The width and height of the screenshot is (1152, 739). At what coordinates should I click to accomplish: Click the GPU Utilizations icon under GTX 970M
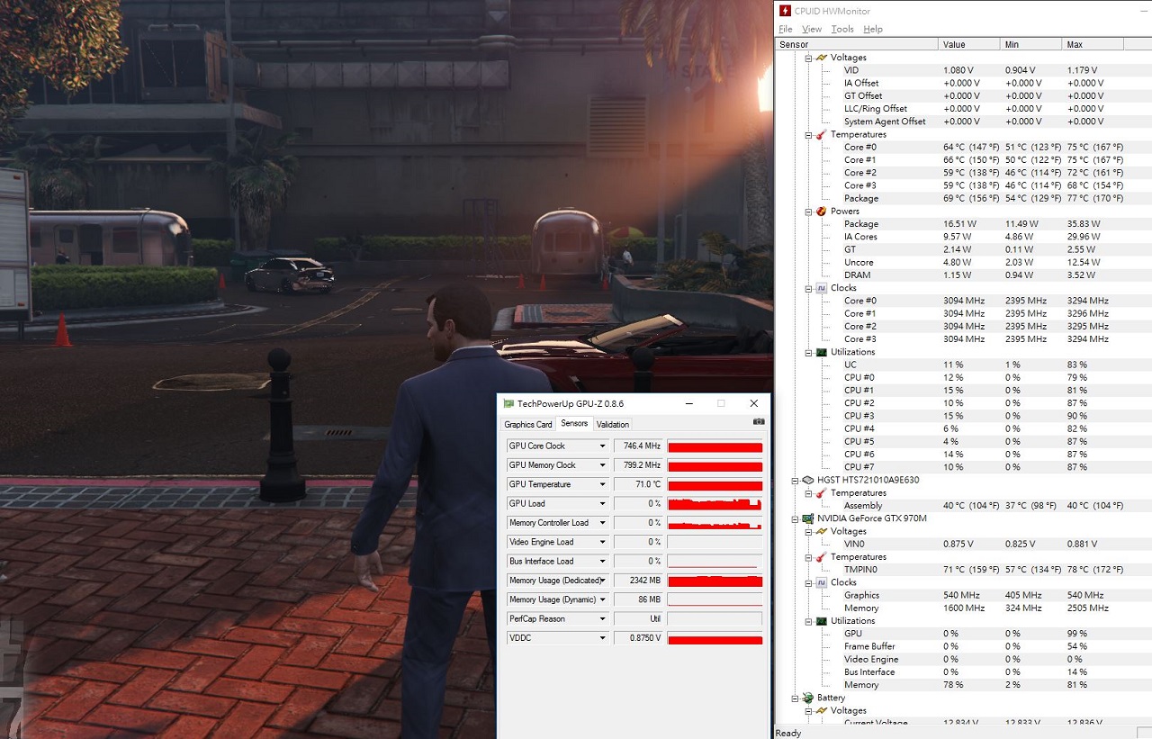click(x=821, y=621)
